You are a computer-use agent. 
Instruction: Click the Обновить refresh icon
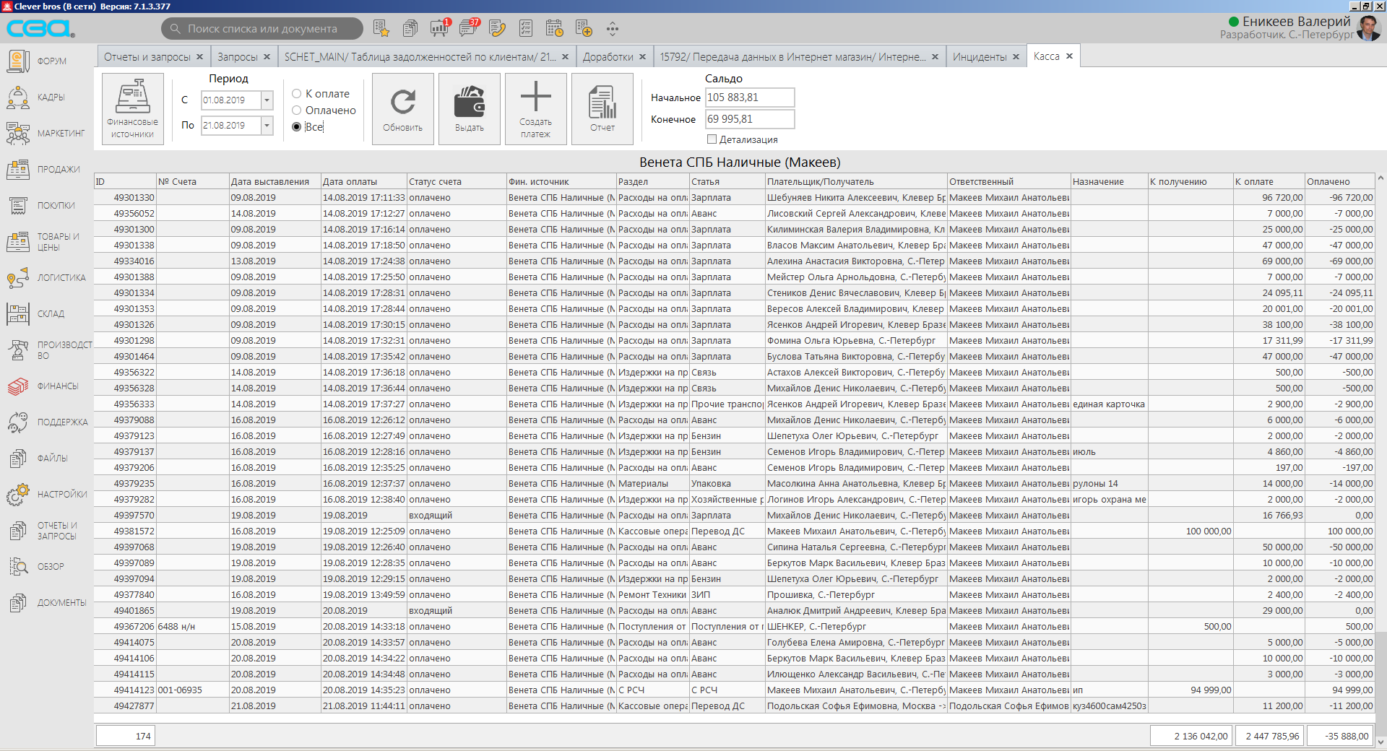[x=402, y=103]
